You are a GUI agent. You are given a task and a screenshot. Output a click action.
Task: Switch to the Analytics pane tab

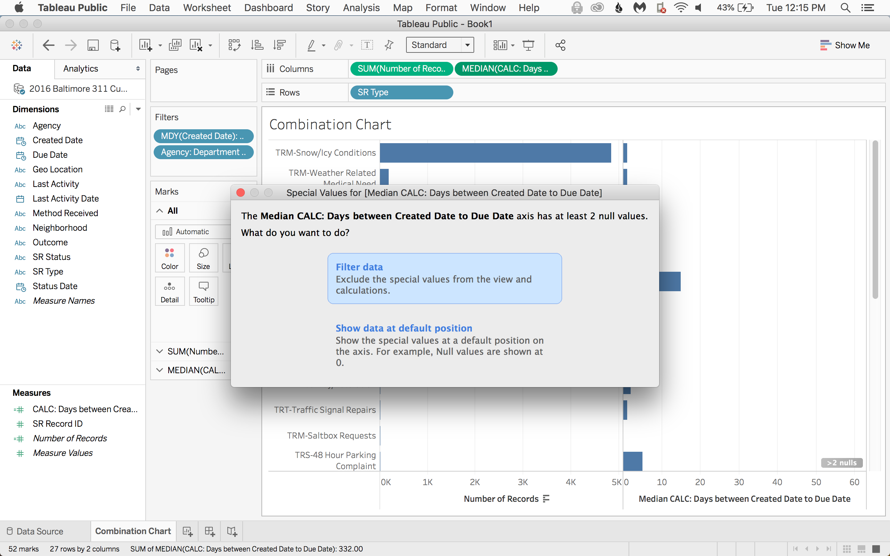[x=81, y=68]
